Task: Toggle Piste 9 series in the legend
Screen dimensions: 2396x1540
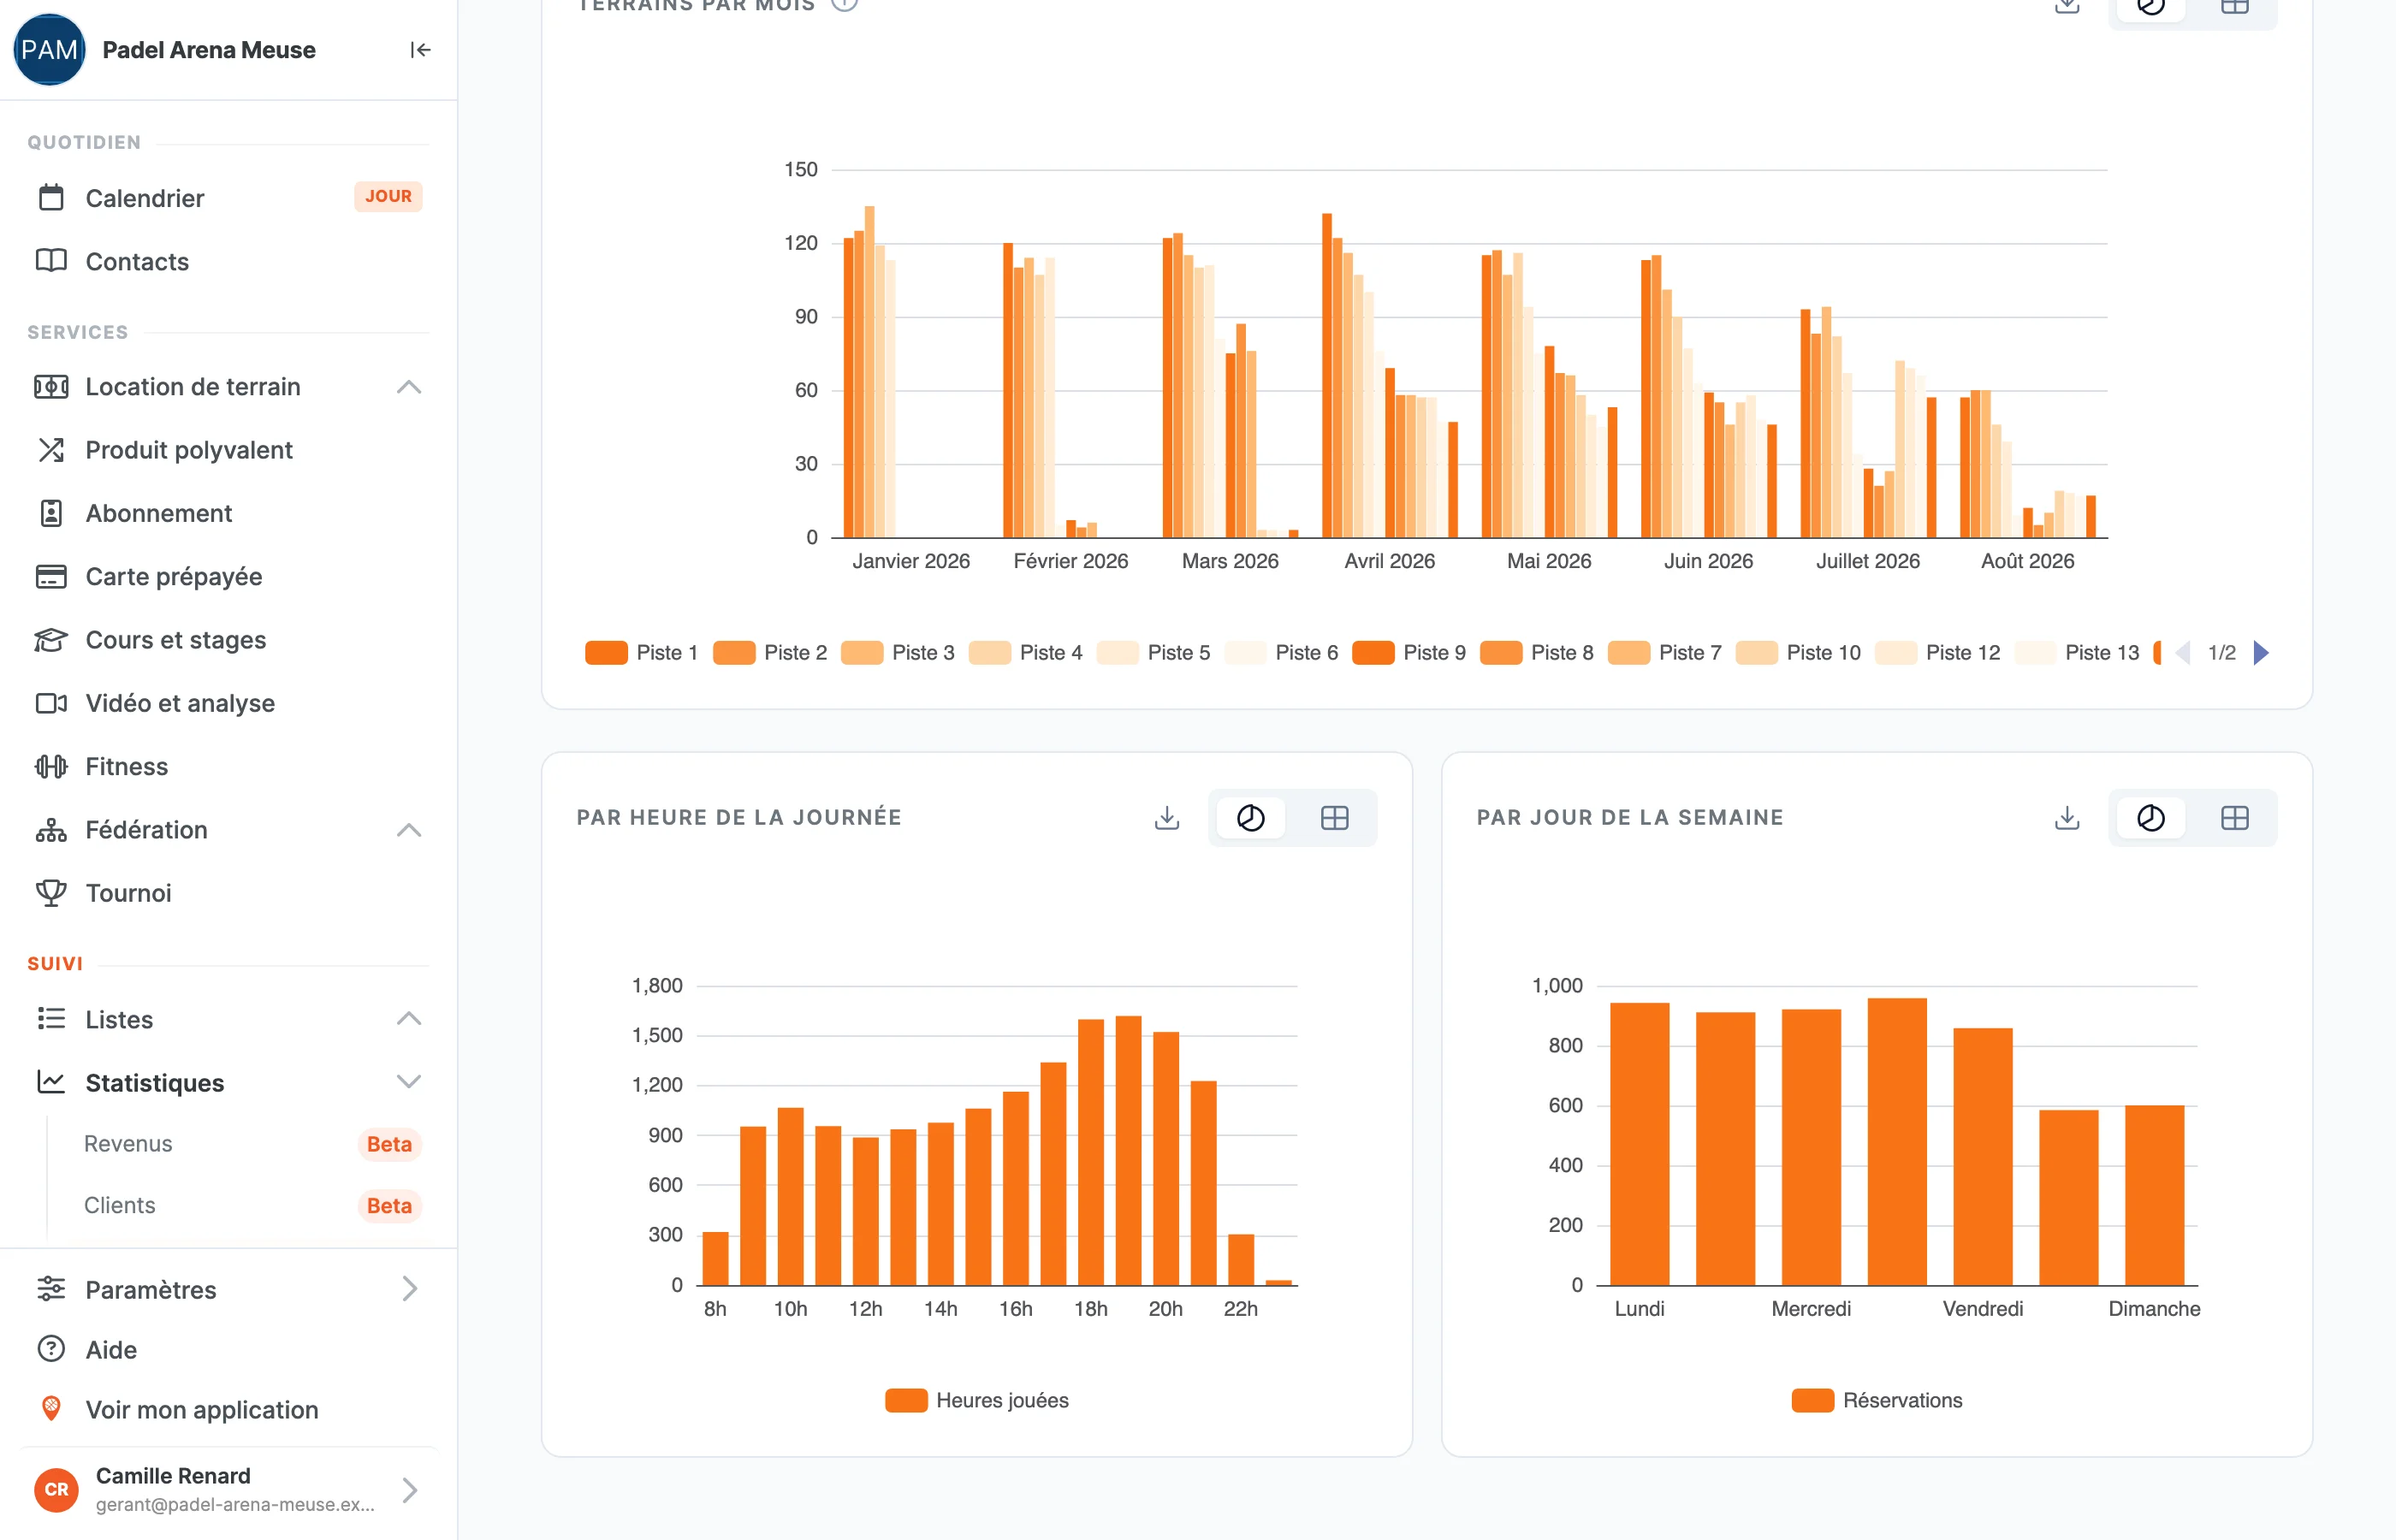Action: 1409,653
